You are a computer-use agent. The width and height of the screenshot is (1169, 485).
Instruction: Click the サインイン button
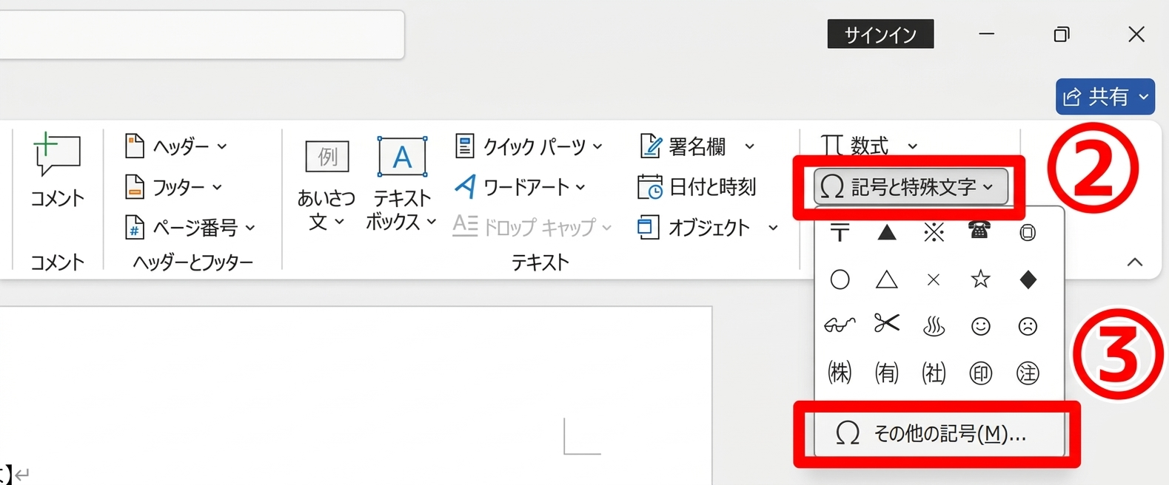tap(880, 34)
